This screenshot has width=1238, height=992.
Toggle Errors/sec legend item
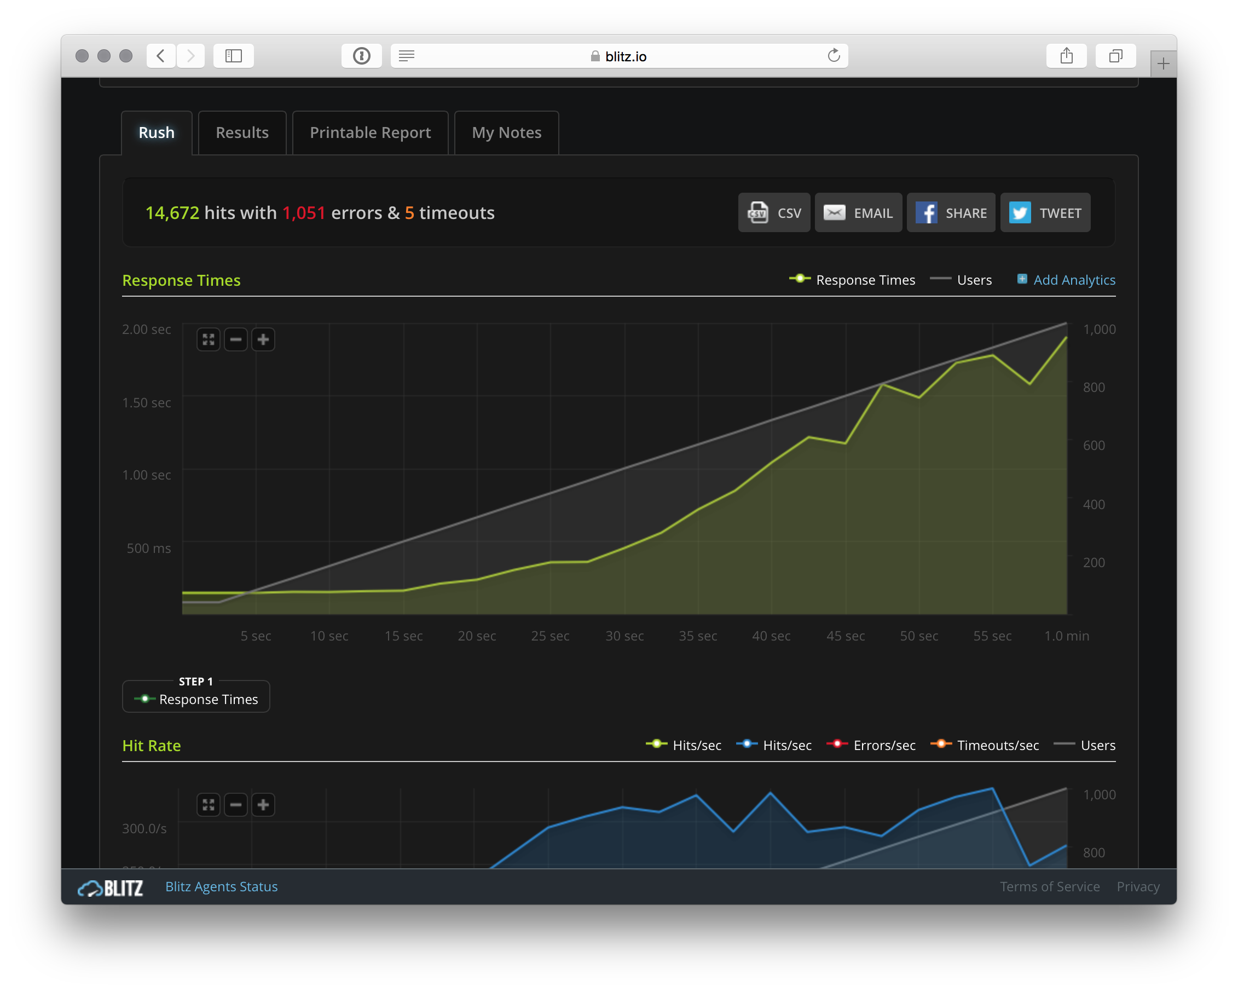point(871,745)
